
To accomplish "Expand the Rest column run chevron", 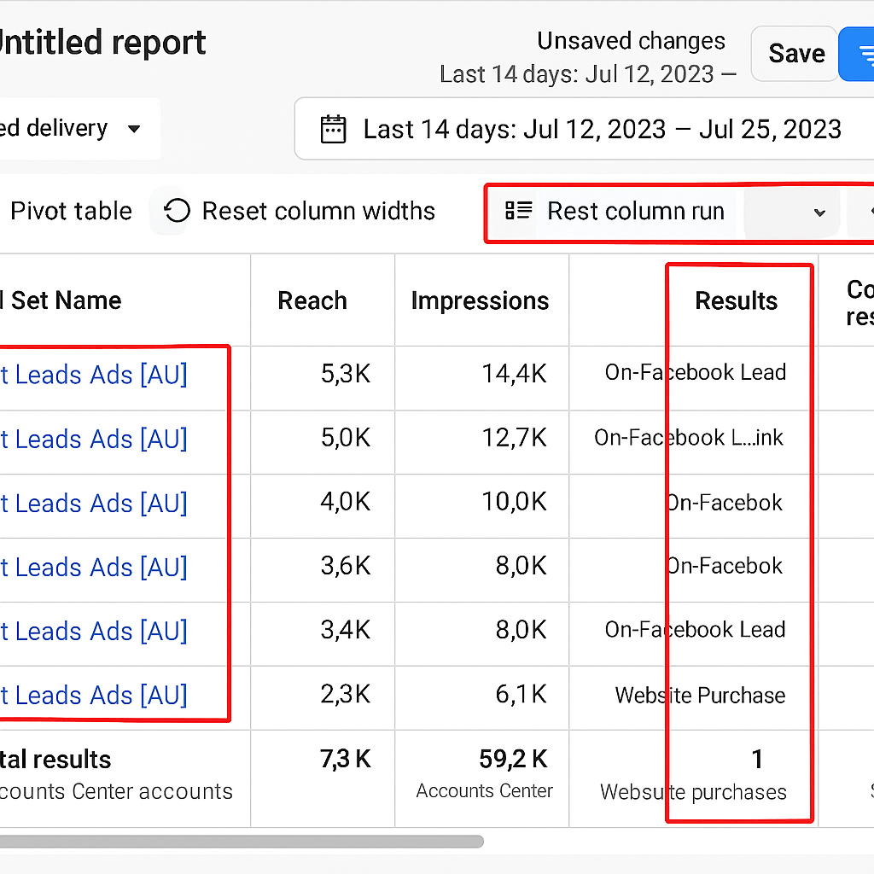I will point(819,213).
